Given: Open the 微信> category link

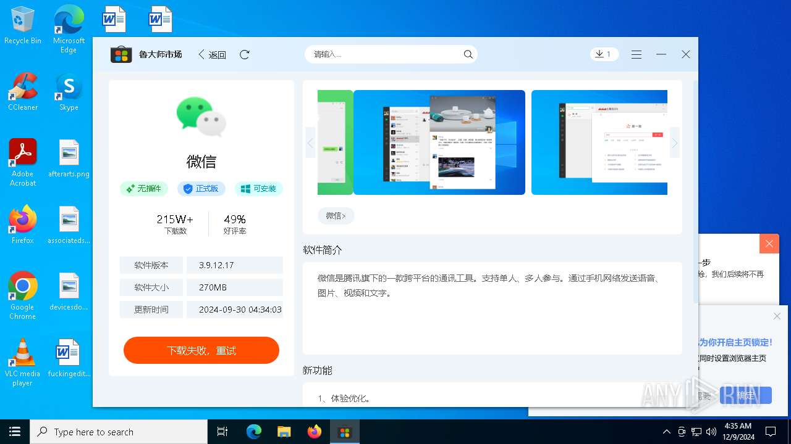Looking at the screenshot, I should (336, 216).
